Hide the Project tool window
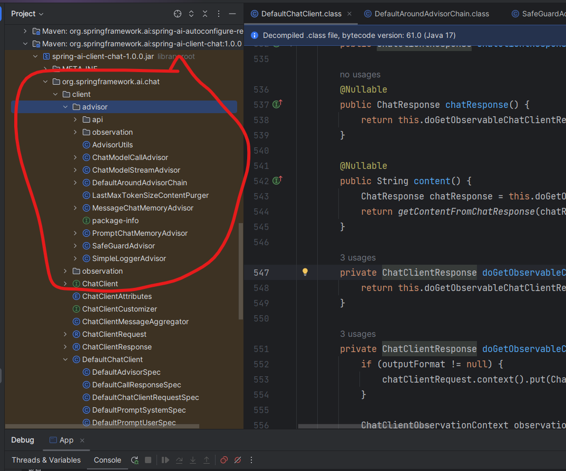566x471 pixels. [x=232, y=14]
